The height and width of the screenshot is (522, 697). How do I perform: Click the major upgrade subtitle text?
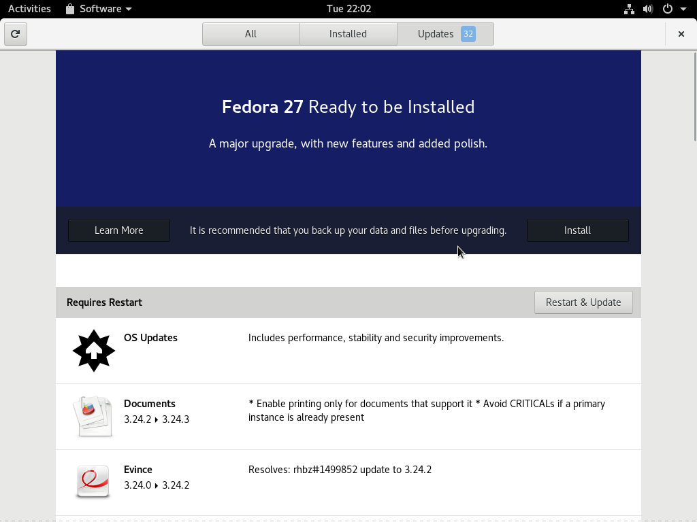tap(348, 144)
